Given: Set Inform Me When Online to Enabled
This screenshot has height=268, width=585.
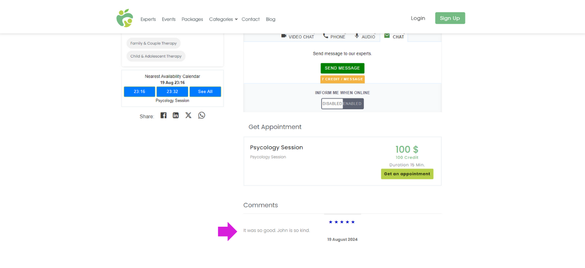Looking at the screenshot, I should 353,104.
